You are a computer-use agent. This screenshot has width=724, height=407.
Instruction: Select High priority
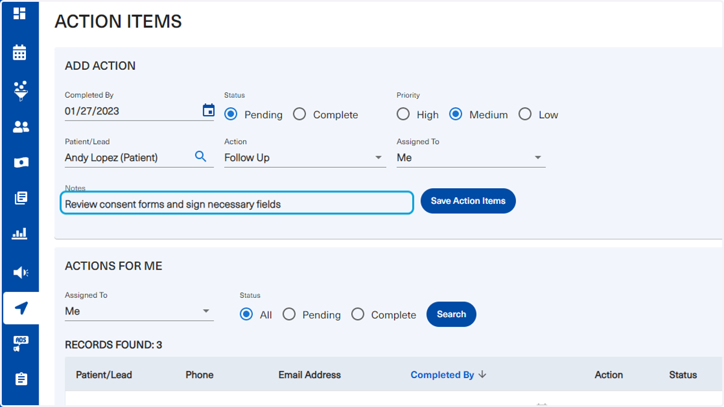[x=403, y=114]
